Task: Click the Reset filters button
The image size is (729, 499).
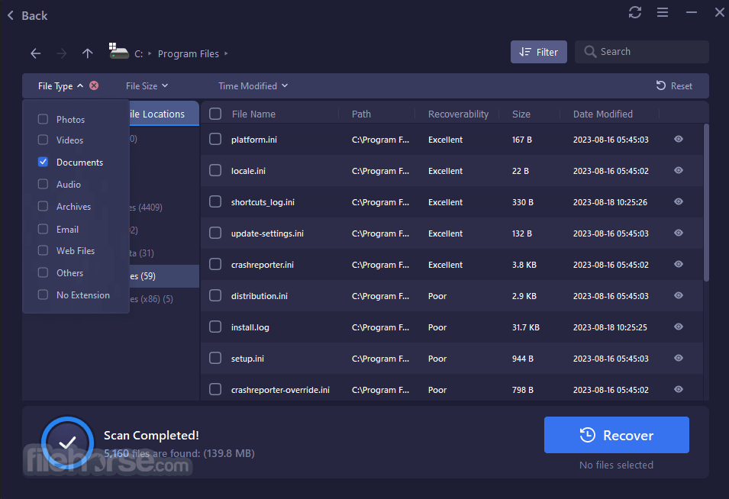Action: [674, 86]
